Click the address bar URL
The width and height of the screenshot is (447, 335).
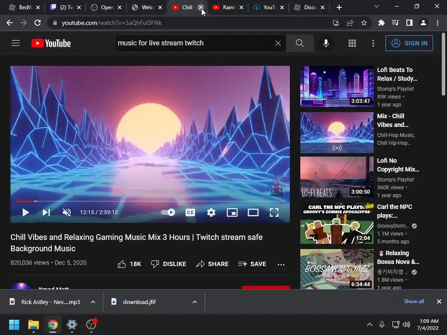pyautogui.click(x=112, y=23)
